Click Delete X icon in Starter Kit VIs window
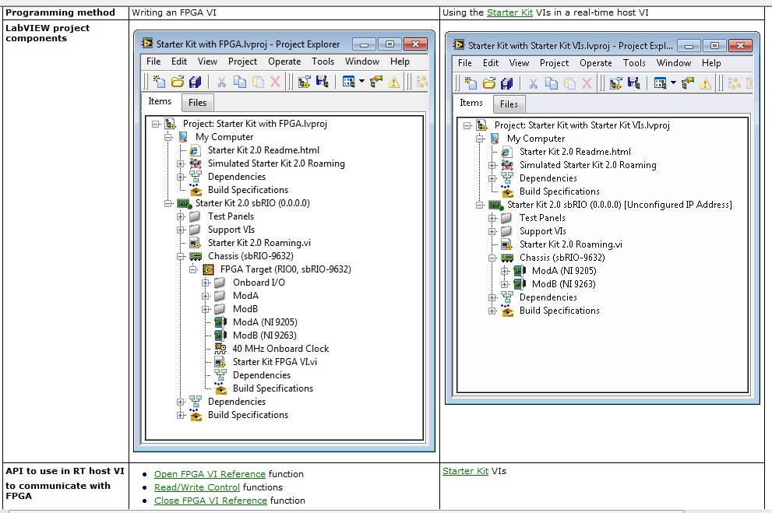772x513 pixels. (x=587, y=83)
